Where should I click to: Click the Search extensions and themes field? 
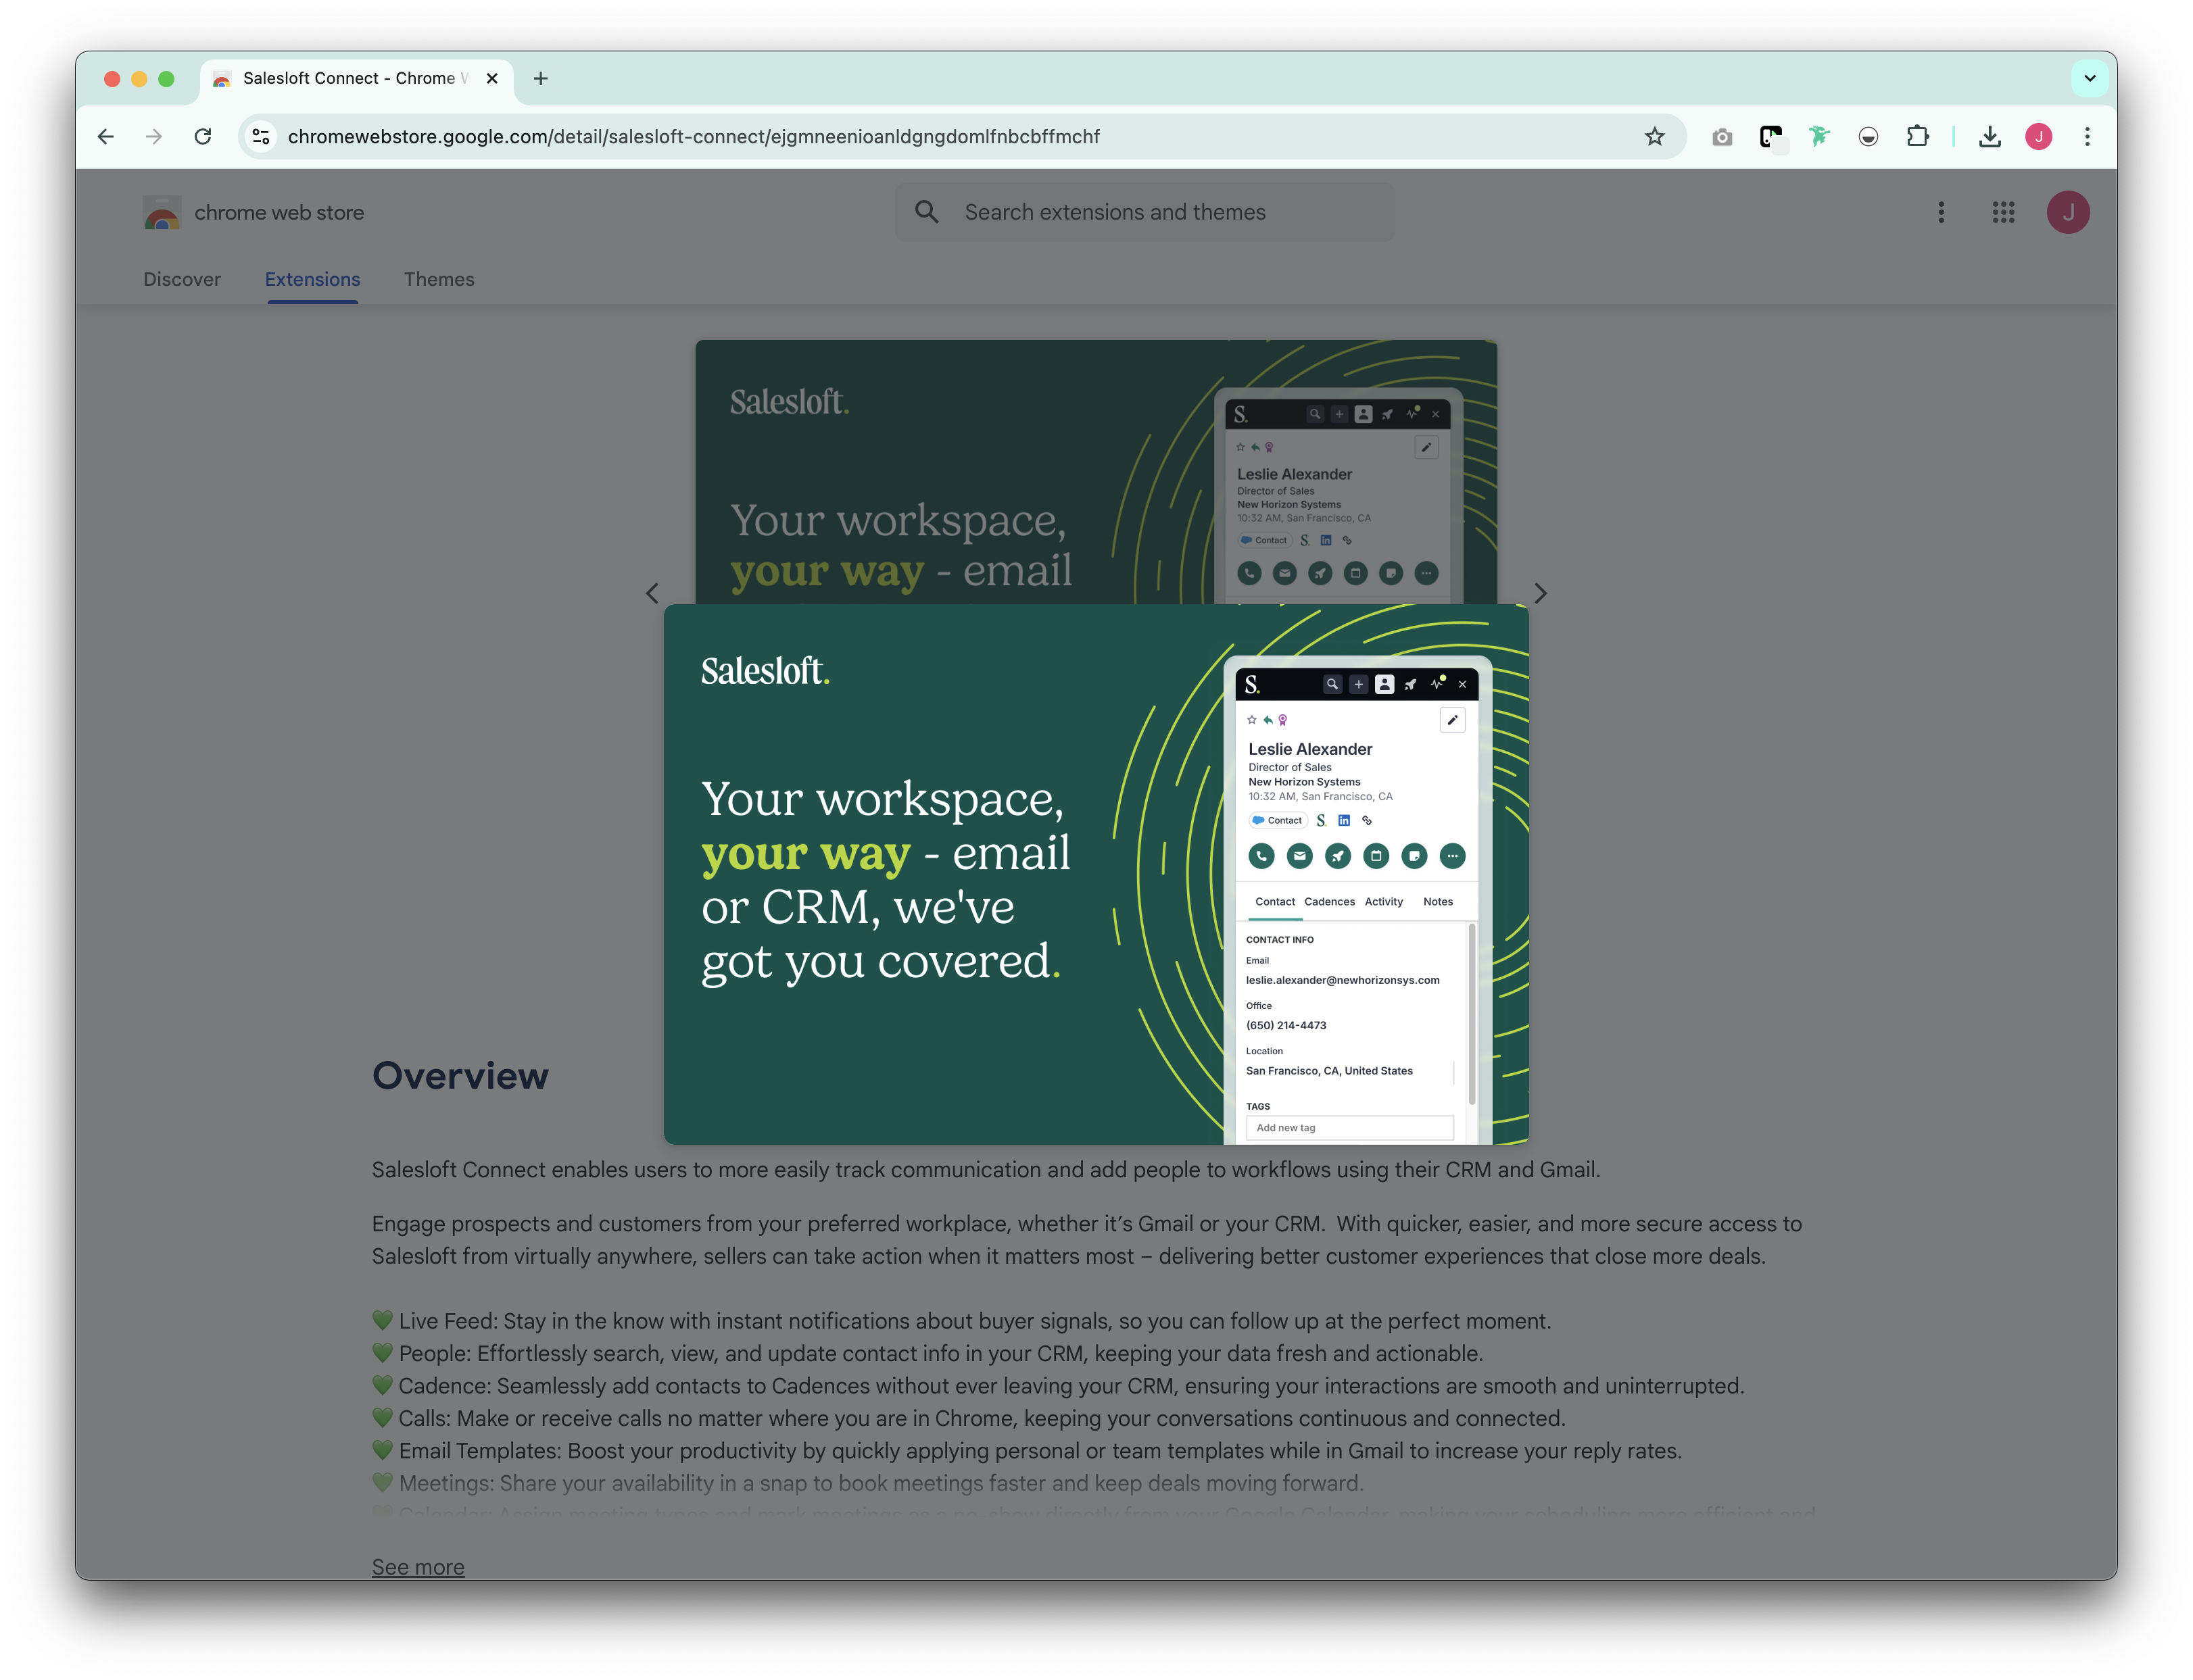(x=1144, y=212)
